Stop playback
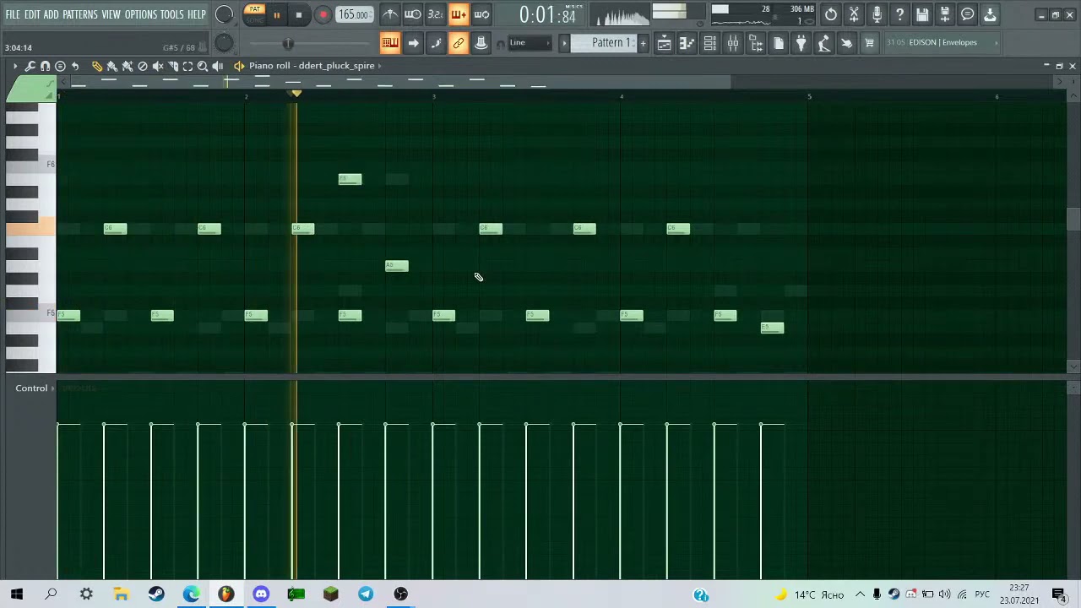This screenshot has height=608, width=1081. tap(299, 14)
